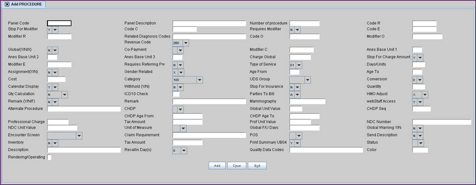Click the Global F/U Days field
Image resolution: width=476 pixels, height=185 pixels.
click(304, 128)
